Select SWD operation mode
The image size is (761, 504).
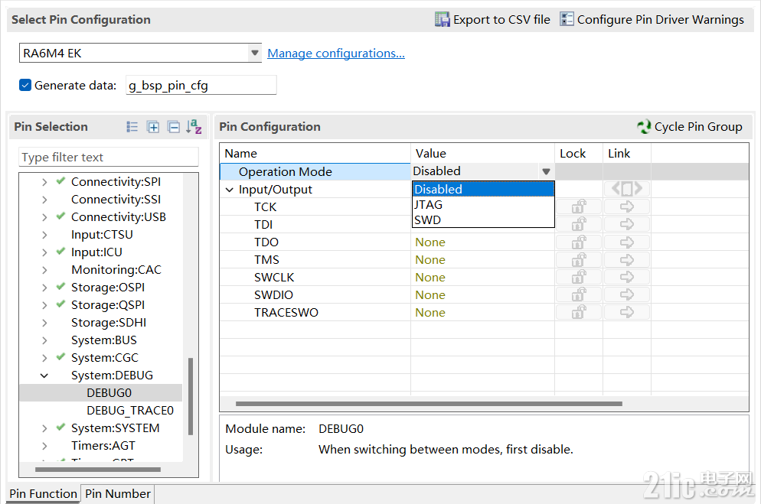pyautogui.click(x=483, y=220)
